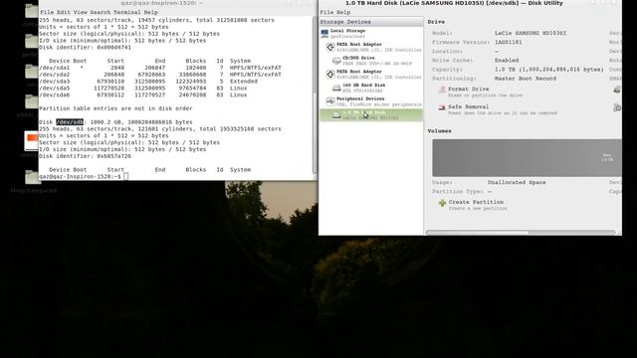Click the Storage Devices column header

pos(370,22)
